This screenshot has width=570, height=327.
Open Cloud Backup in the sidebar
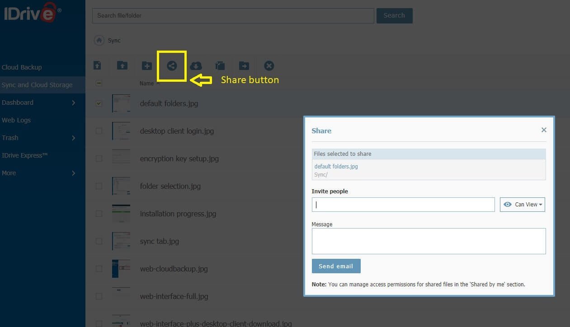click(22, 67)
